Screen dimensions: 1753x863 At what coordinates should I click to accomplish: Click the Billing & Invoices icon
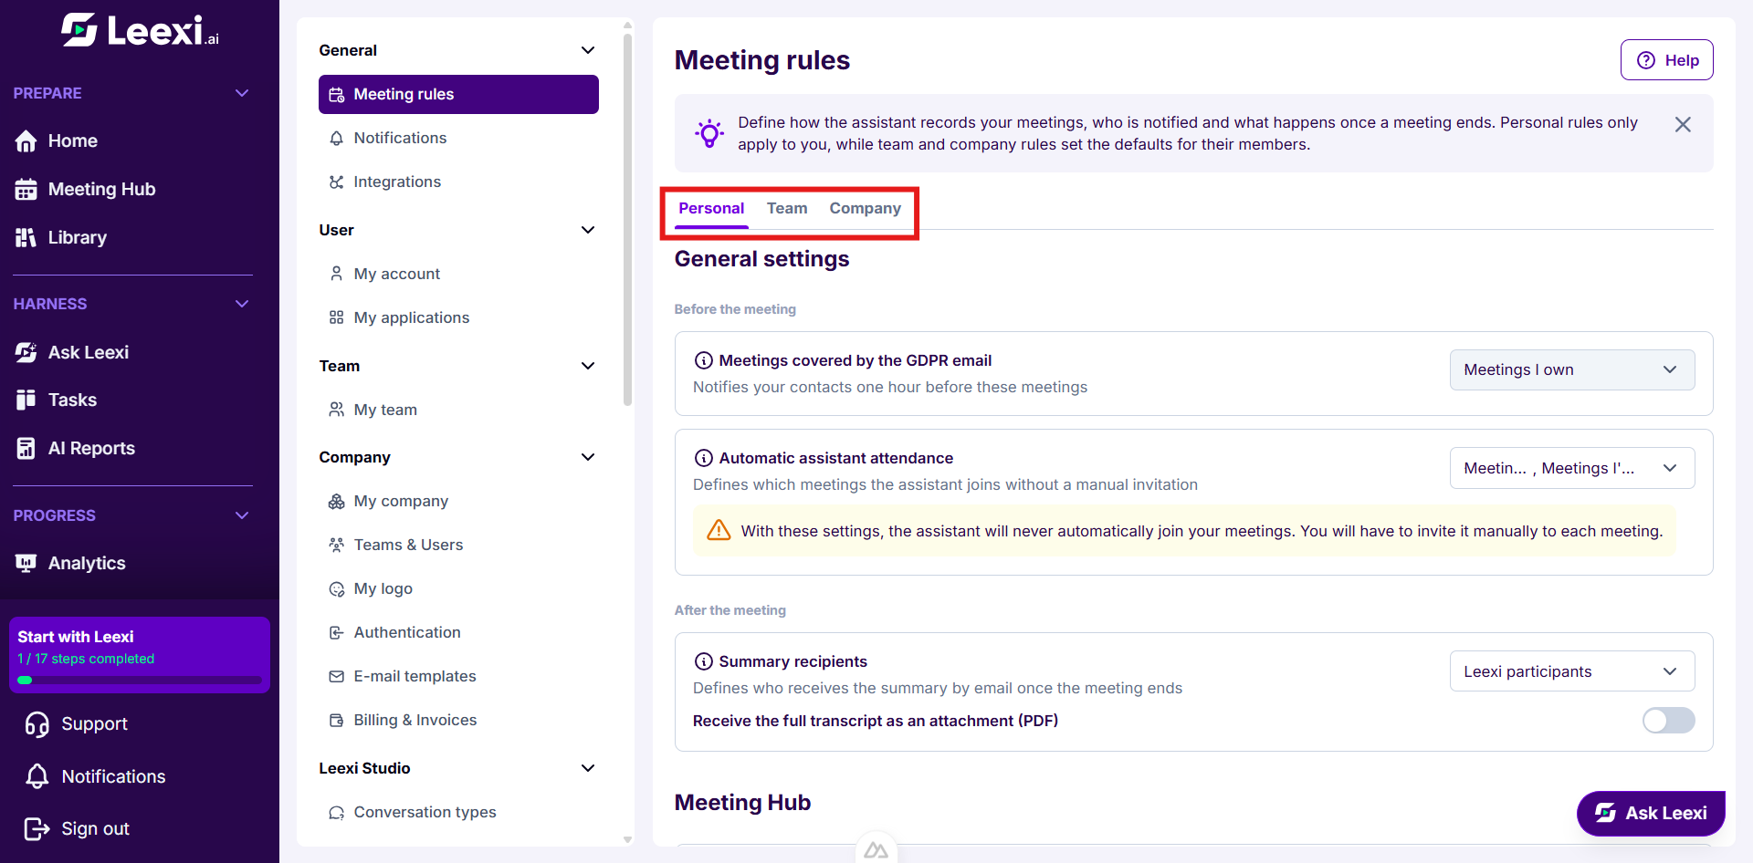point(337,721)
